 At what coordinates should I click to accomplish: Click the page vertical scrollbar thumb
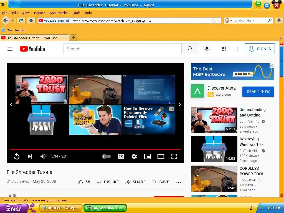point(282,61)
